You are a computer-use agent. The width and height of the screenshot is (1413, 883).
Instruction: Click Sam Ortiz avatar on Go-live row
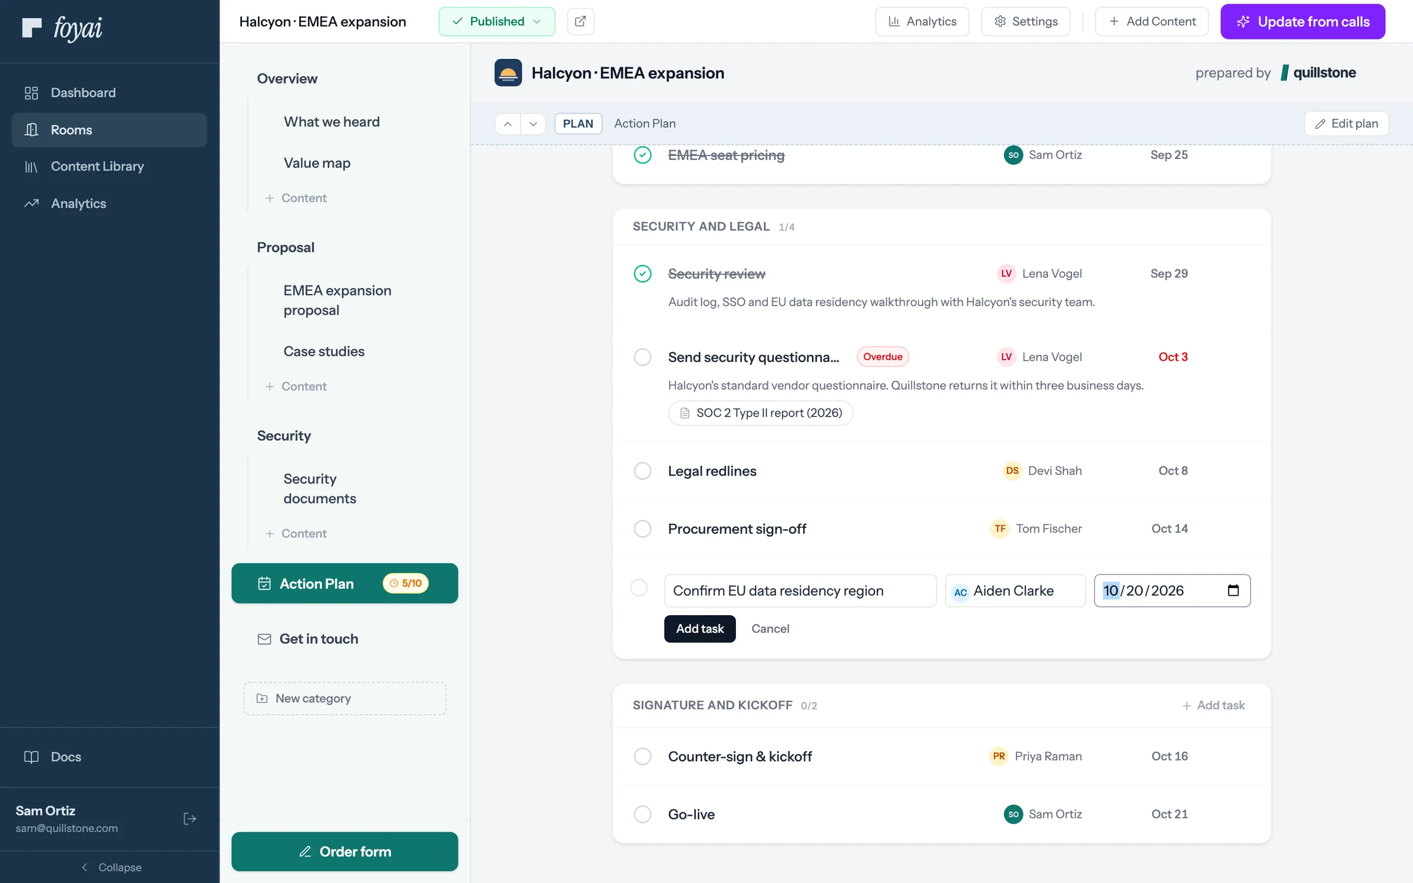1013,814
